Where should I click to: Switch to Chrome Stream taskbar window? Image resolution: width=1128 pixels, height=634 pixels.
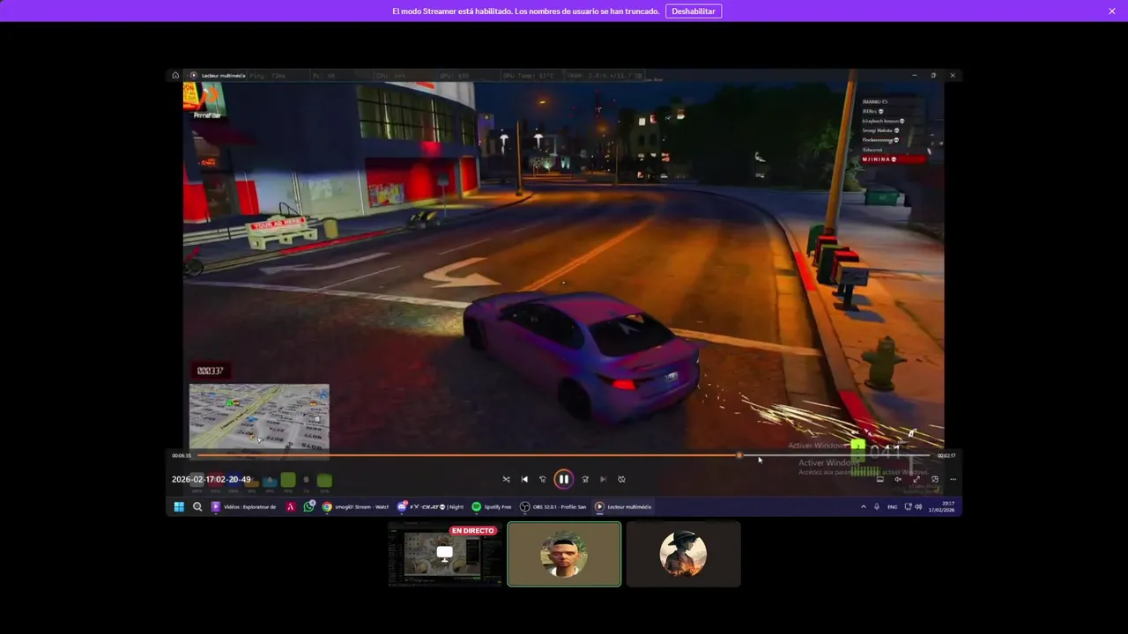[x=355, y=506]
